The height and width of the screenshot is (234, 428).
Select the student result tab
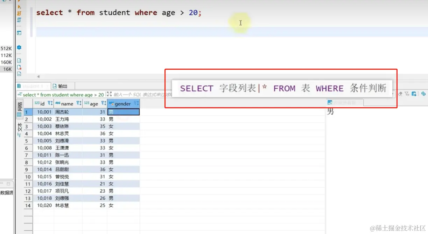pos(33,86)
